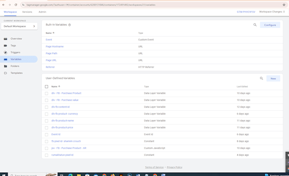Open dlv - FB - Purchase value variable
Screen dimensions: 289x176
point(65,100)
